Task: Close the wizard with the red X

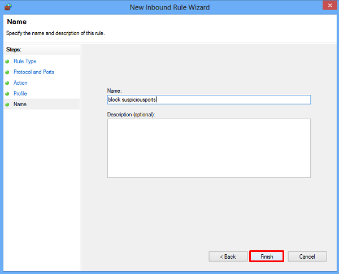Action: 330,5
